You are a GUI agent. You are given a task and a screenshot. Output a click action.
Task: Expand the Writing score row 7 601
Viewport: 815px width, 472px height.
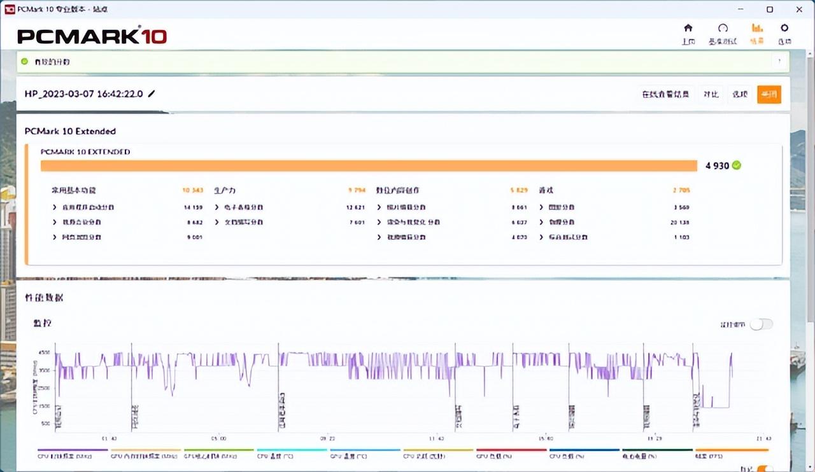click(290, 222)
